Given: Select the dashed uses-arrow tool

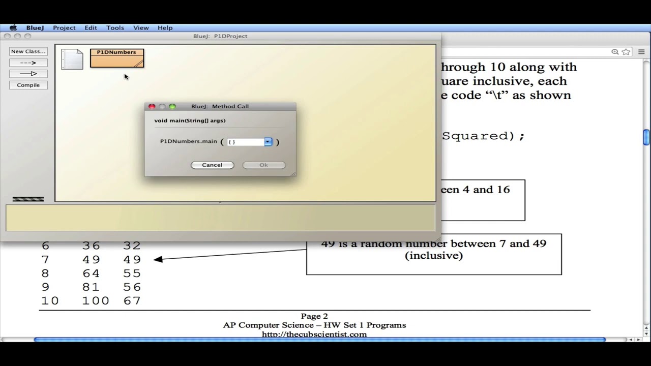Looking at the screenshot, I should 28,63.
